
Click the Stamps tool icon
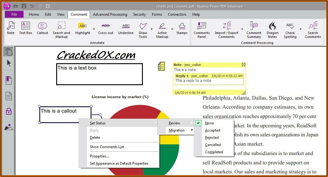point(182,29)
